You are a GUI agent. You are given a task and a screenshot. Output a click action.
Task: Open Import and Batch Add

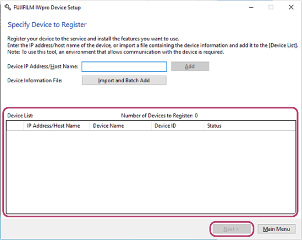(x=124, y=80)
